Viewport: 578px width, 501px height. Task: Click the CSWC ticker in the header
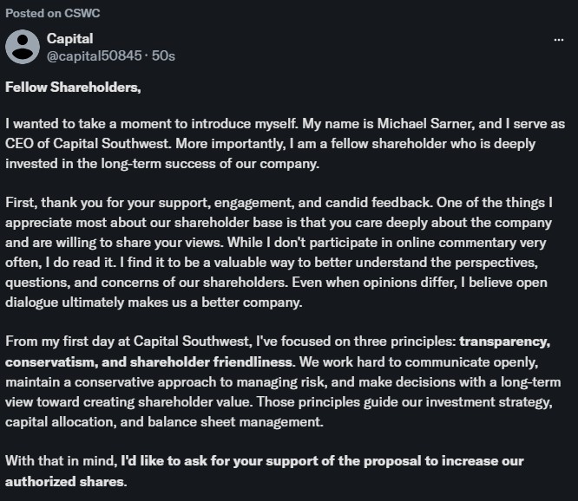[x=82, y=13]
